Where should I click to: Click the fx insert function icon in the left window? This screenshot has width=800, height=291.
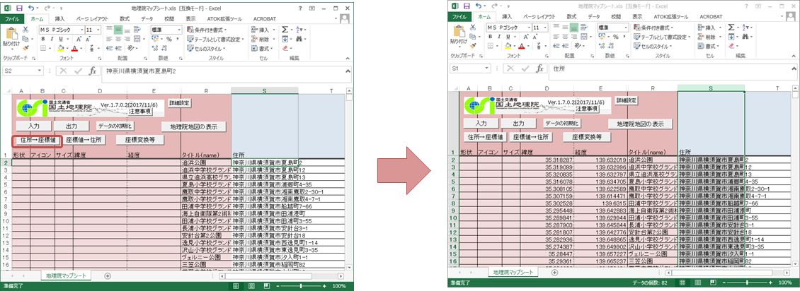[x=92, y=71]
